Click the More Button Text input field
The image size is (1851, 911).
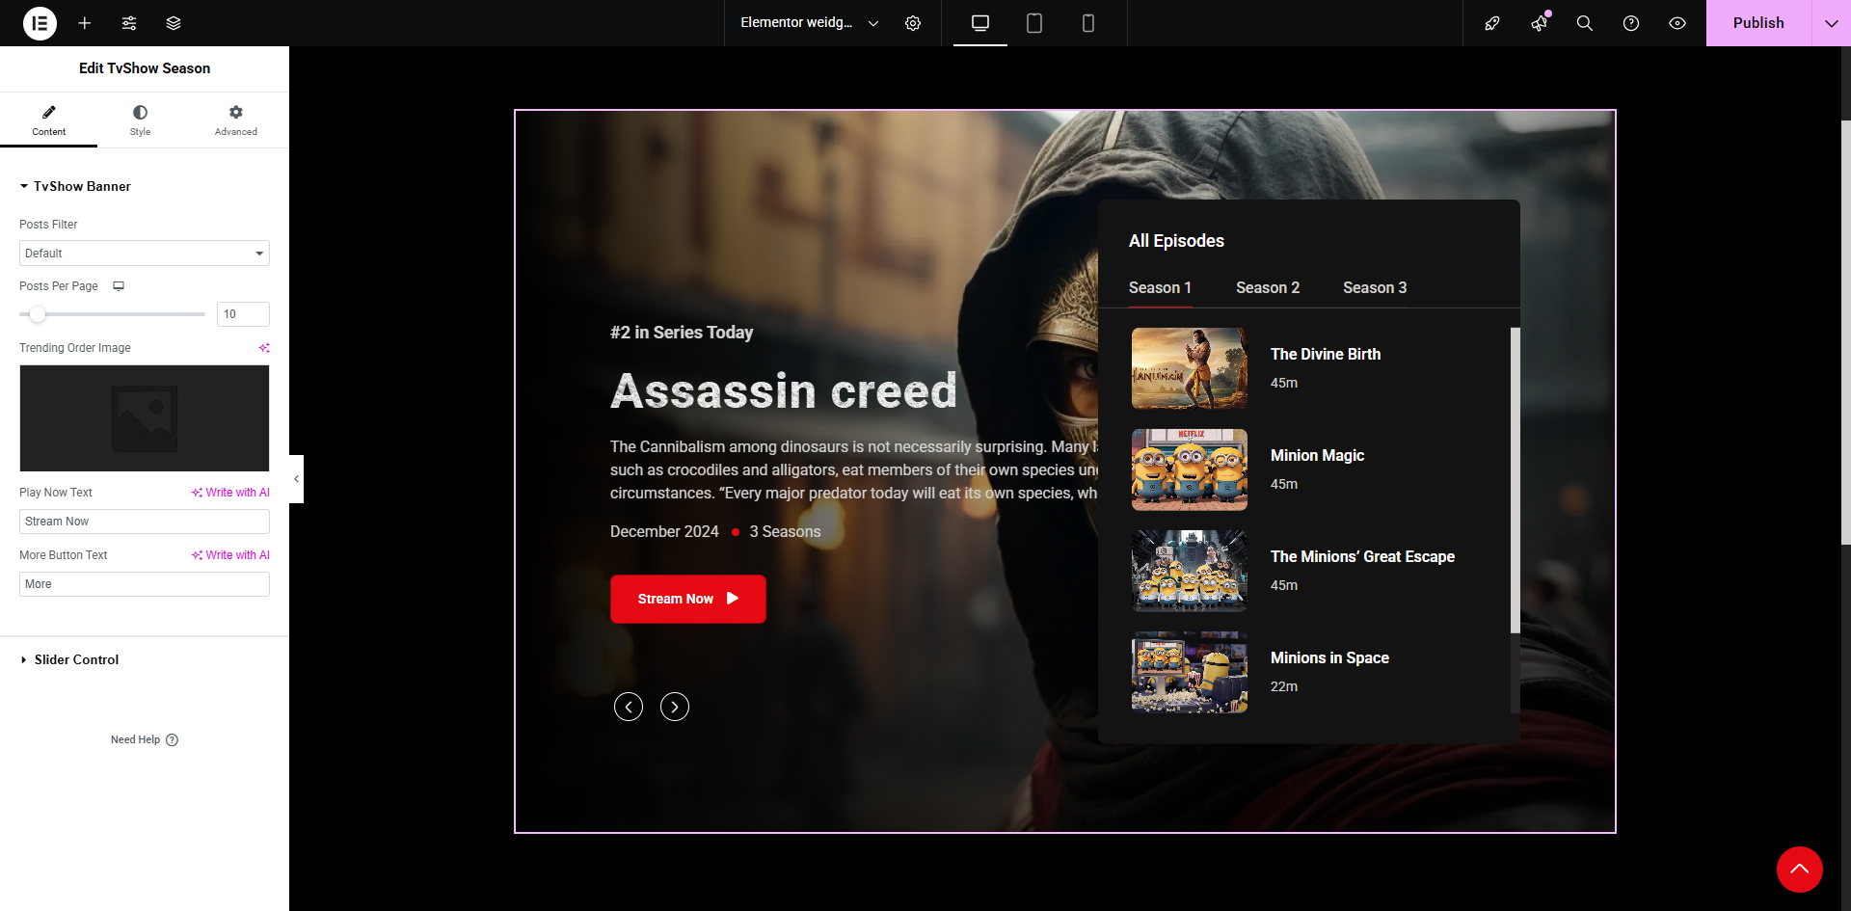tap(145, 584)
